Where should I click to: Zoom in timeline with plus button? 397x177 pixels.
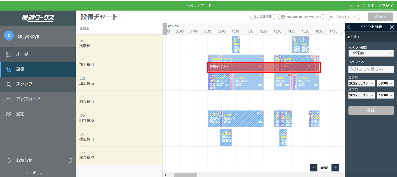pyautogui.click(x=335, y=168)
